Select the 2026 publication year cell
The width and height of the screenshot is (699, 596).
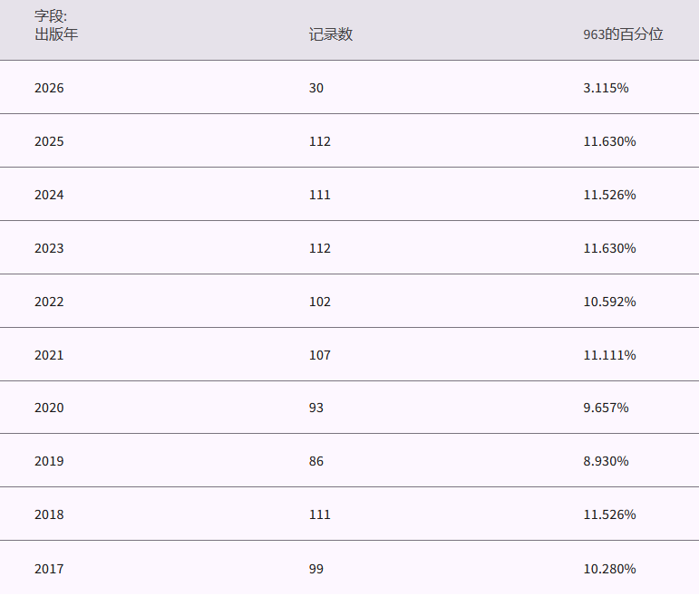(x=49, y=88)
